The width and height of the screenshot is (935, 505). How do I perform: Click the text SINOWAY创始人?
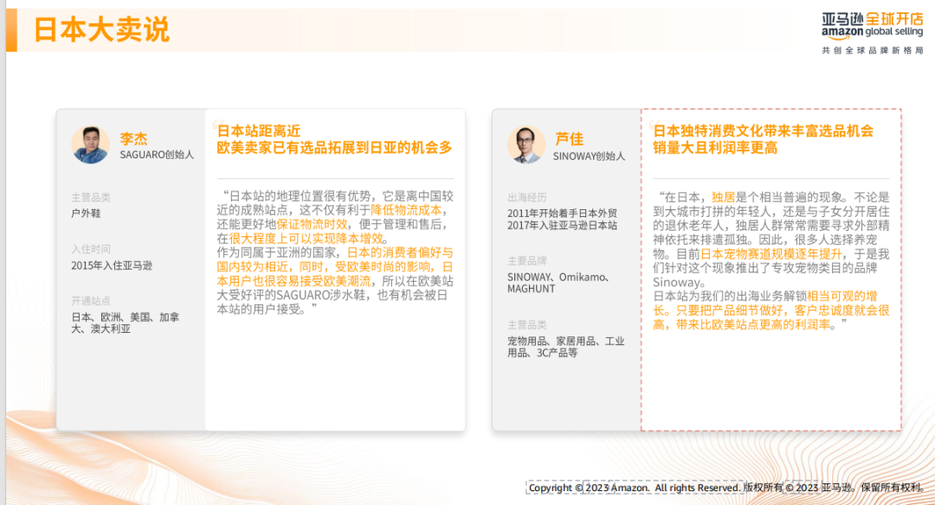[590, 156]
